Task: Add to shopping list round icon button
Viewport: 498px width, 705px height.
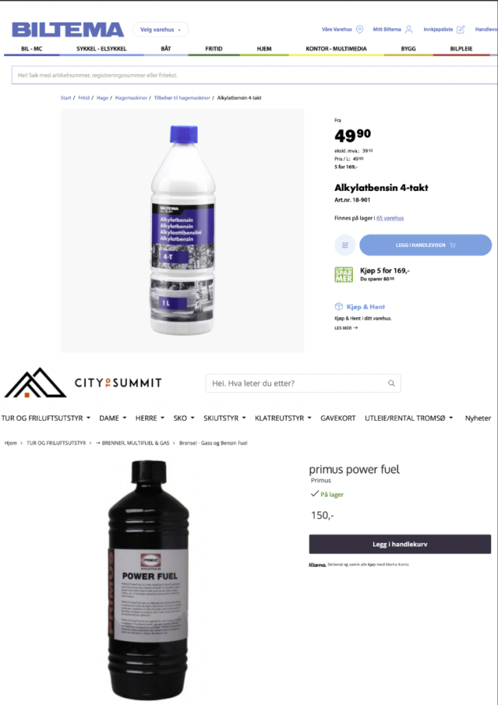Action: [x=345, y=245]
